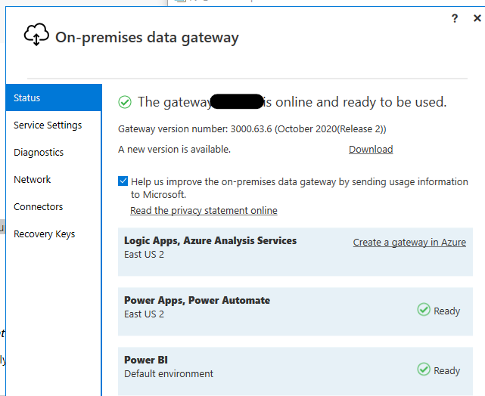Click the 'Default environment' text under Power BI
Image resolution: width=485 pixels, height=396 pixels.
[x=169, y=374]
